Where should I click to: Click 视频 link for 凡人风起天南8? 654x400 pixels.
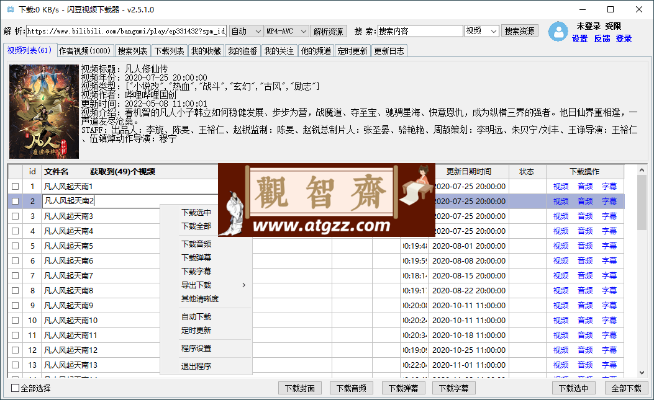click(561, 290)
